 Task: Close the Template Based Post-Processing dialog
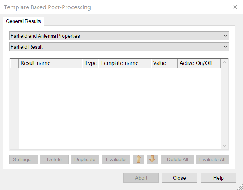pos(235,7)
